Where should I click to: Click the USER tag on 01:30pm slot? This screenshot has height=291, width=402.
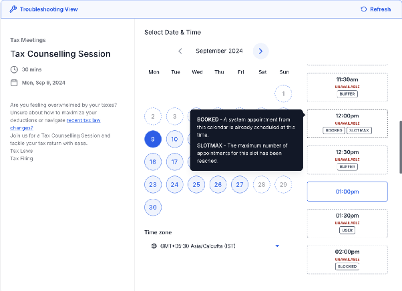[x=347, y=230]
